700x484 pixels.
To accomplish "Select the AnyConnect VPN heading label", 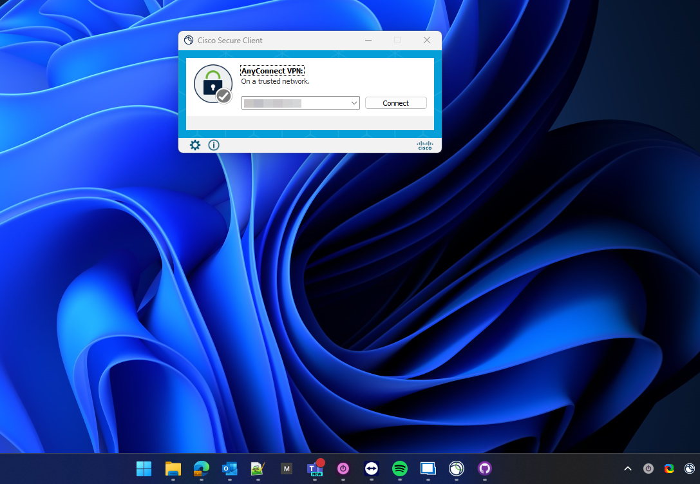I will click(272, 71).
